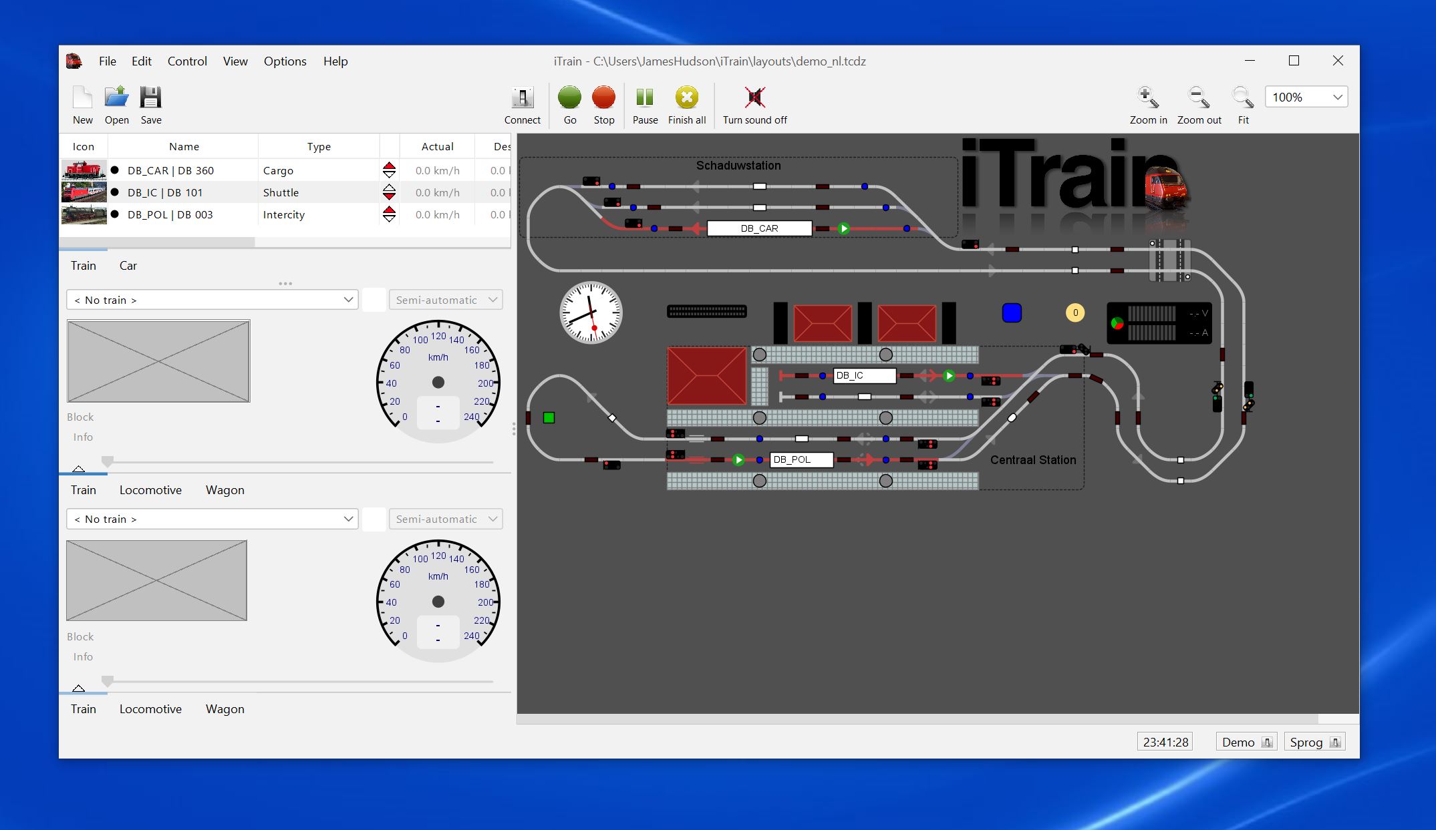This screenshot has width=1436, height=830.
Task: Click the DB_POL block label on layout
Action: [x=801, y=460]
